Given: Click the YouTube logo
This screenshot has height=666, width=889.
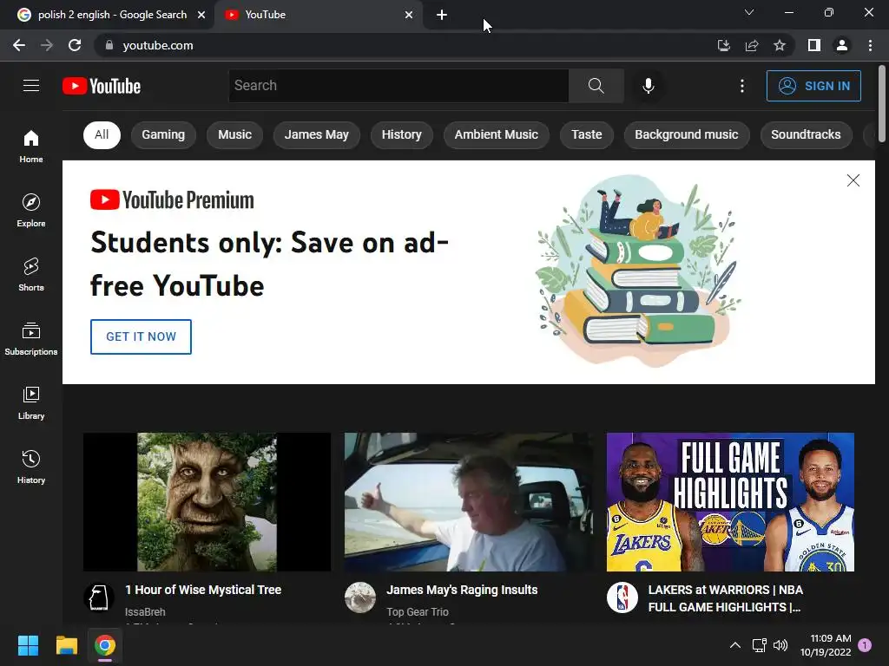Looking at the screenshot, I should pyautogui.click(x=102, y=86).
